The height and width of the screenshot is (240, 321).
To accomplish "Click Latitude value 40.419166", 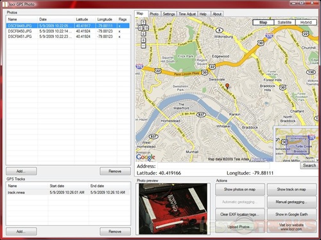I will [170, 173].
